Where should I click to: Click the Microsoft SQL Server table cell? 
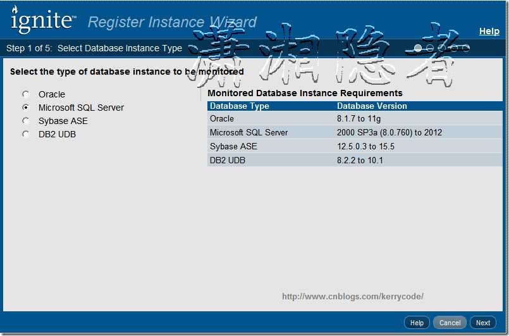249,133
